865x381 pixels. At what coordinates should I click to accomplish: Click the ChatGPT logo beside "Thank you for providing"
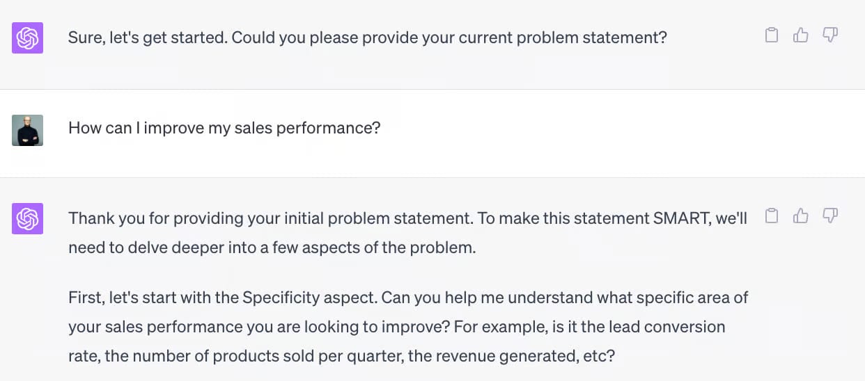tap(28, 218)
